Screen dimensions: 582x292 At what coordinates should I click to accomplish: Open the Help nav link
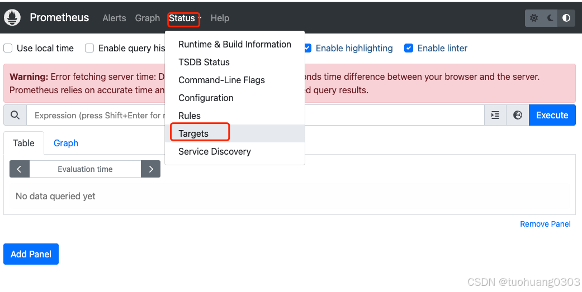click(220, 18)
